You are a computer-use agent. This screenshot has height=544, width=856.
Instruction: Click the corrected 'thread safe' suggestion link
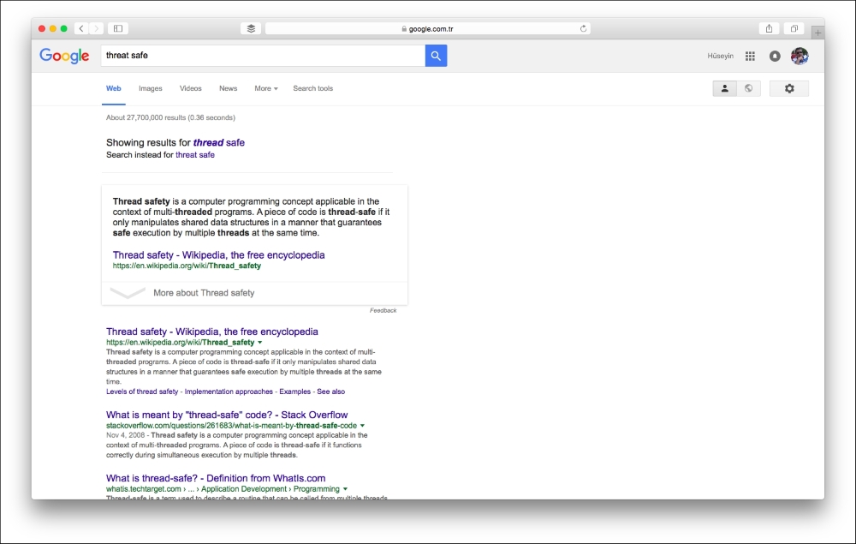point(219,142)
